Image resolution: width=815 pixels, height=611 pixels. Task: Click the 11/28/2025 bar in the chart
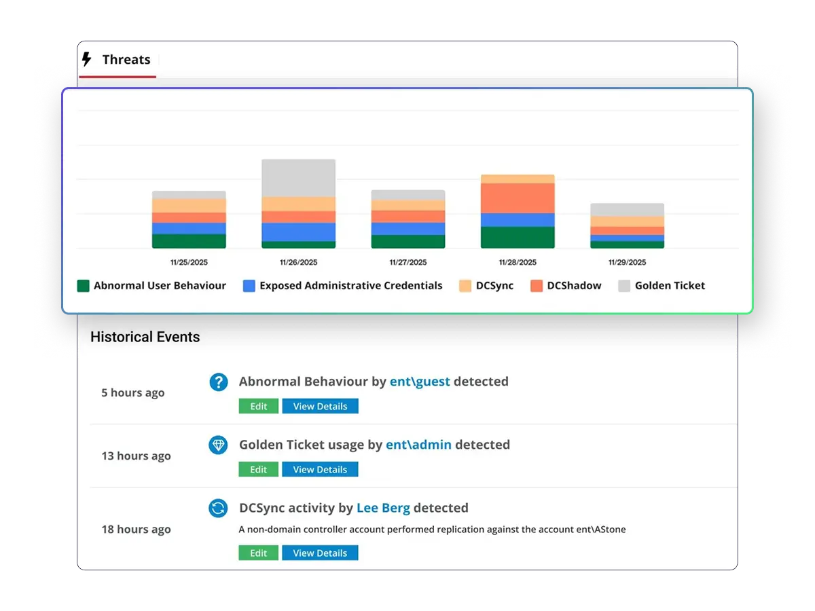click(517, 210)
